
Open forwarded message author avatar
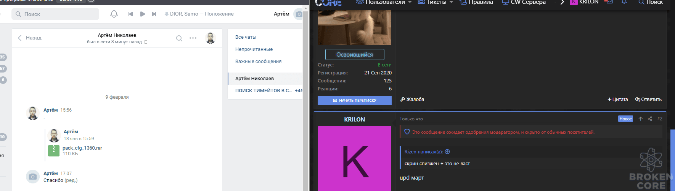[x=54, y=135]
